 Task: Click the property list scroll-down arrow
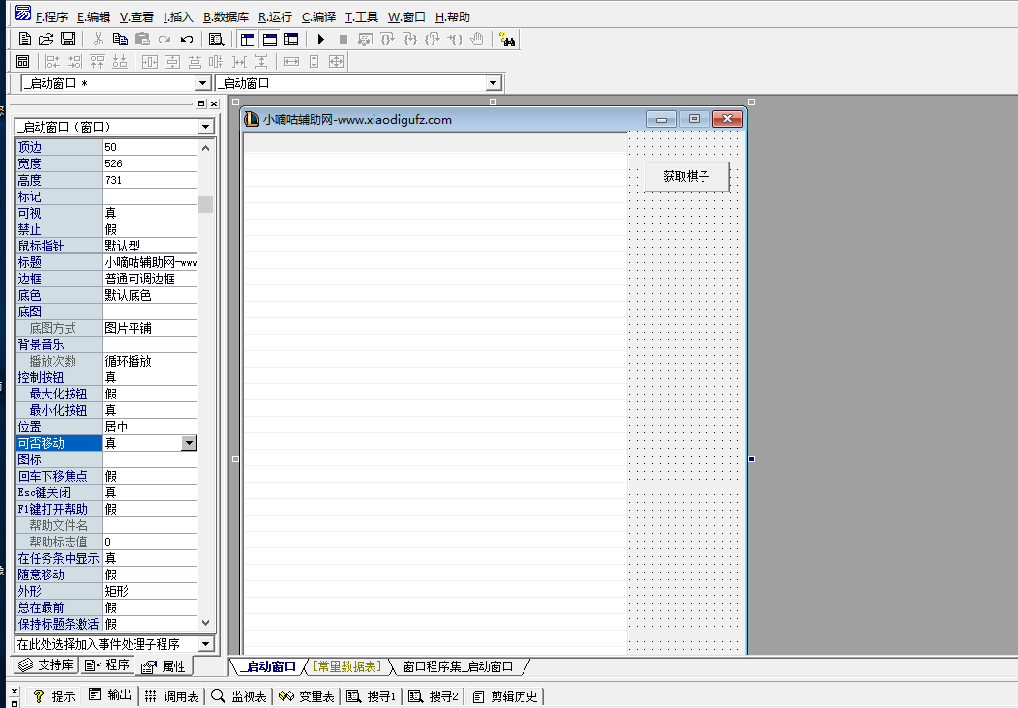tap(205, 624)
